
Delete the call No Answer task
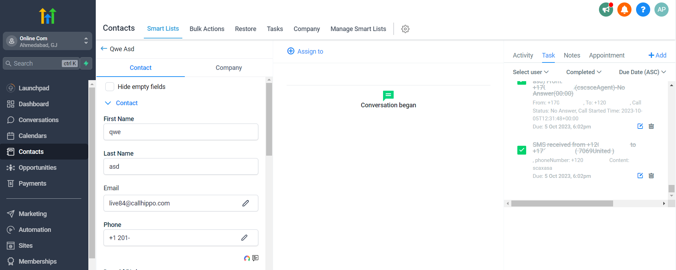[x=651, y=126]
